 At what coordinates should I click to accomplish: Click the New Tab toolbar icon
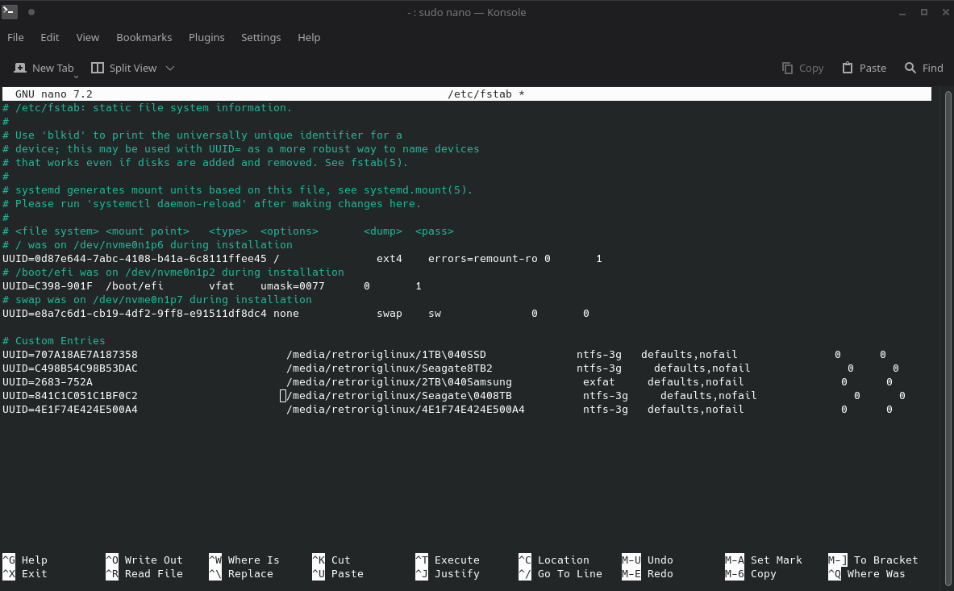(19, 68)
